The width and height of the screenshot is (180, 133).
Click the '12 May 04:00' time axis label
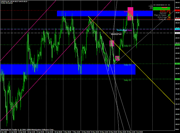click(86, 132)
